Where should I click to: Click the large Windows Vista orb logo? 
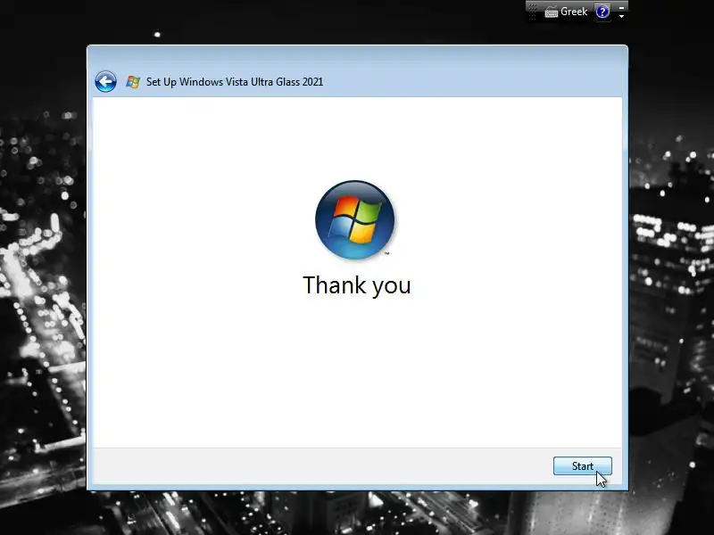(354, 220)
